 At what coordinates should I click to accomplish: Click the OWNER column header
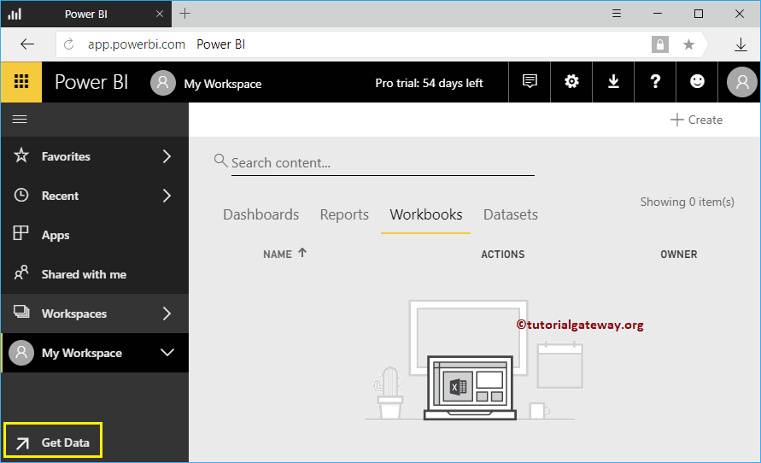pos(678,255)
